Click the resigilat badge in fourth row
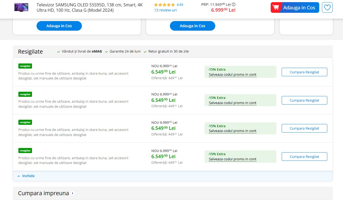This screenshot has width=343, height=200. point(25,151)
